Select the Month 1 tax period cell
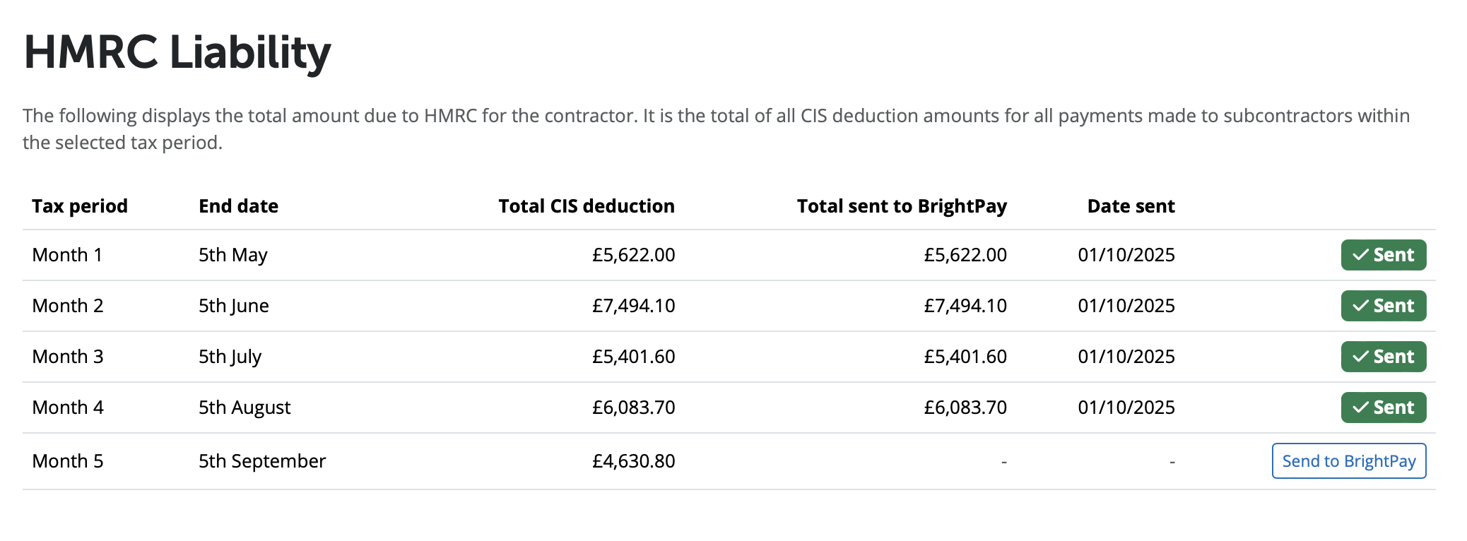 [67, 255]
